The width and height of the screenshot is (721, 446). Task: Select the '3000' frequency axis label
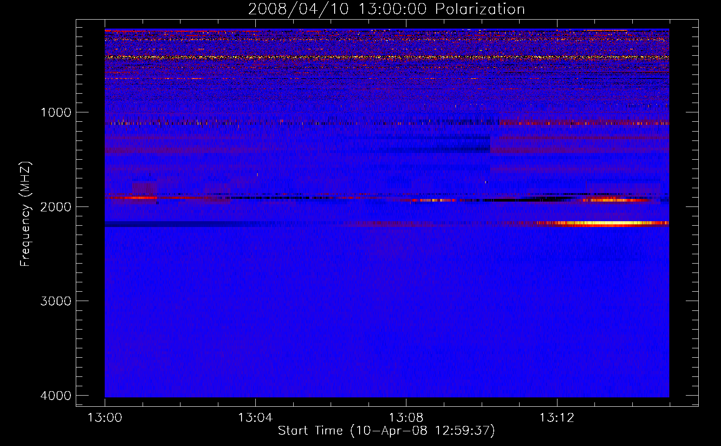click(56, 301)
